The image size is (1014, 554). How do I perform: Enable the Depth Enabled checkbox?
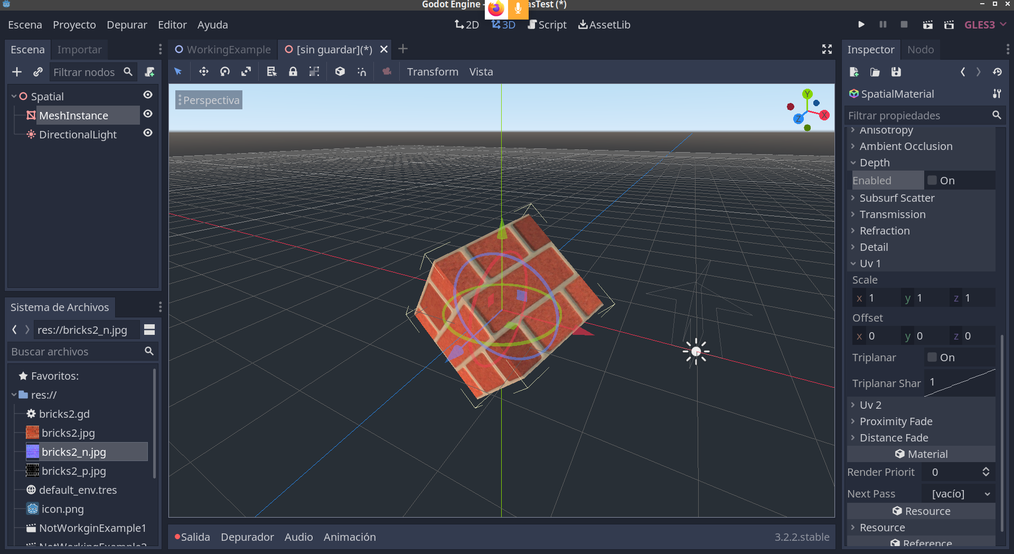(932, 181)
